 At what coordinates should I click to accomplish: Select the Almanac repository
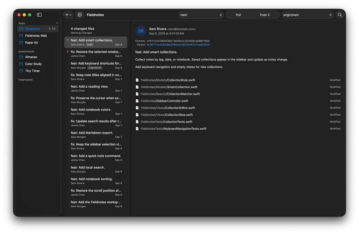click(38, 57)
